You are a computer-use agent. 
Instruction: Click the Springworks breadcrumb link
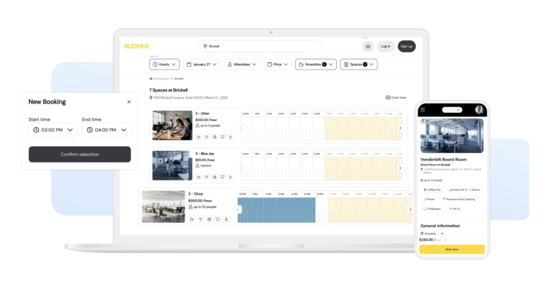[x=161, y=79]
